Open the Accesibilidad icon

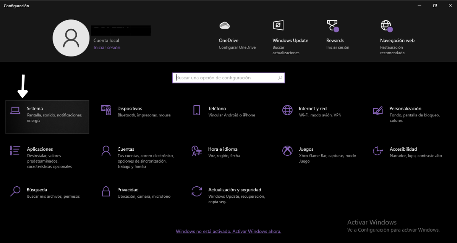[x=378, y=151]
